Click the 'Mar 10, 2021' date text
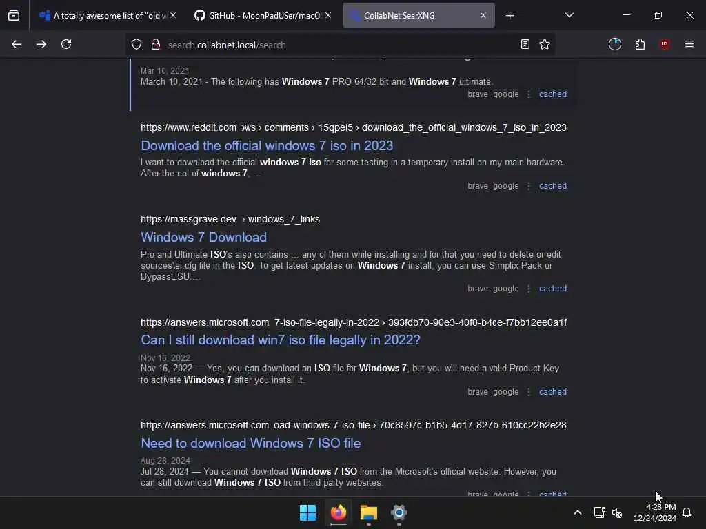 165,71
